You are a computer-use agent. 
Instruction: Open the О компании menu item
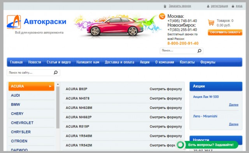coord(165,62)
